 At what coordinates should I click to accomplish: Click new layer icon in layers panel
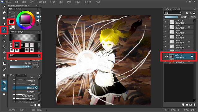(183, 105)
